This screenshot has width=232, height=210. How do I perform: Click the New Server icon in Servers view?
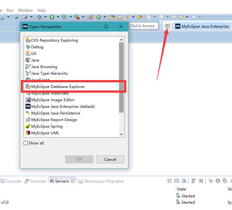(193, 181)
